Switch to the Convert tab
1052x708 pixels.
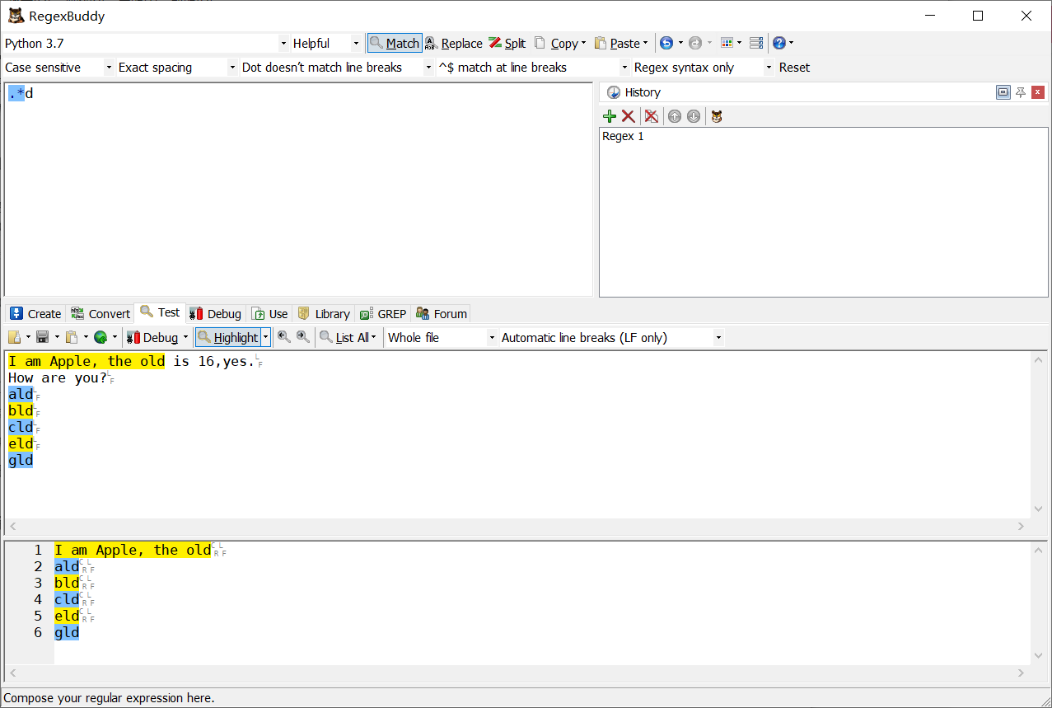point(101,313)
